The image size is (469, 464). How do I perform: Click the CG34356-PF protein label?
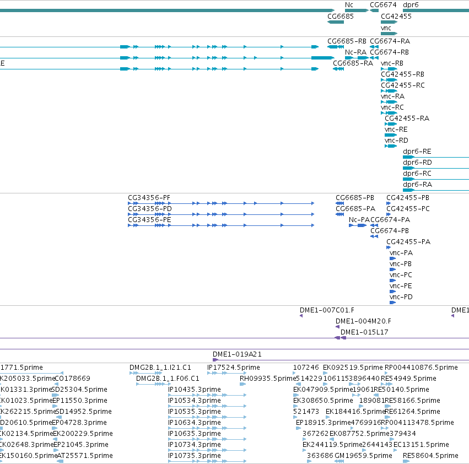149,198
